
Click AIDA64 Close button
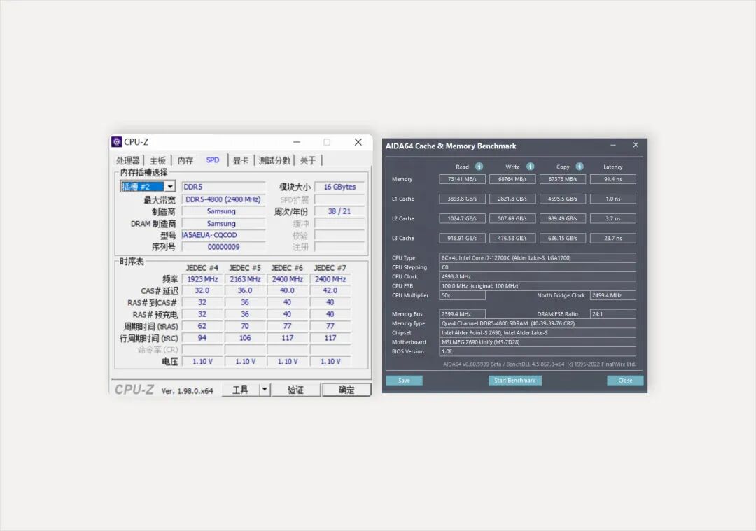[x=625, y=380]
